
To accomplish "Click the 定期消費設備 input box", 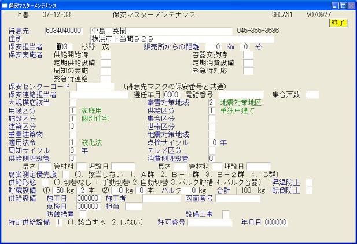I will pyautogui.click(x=248, y=63).
